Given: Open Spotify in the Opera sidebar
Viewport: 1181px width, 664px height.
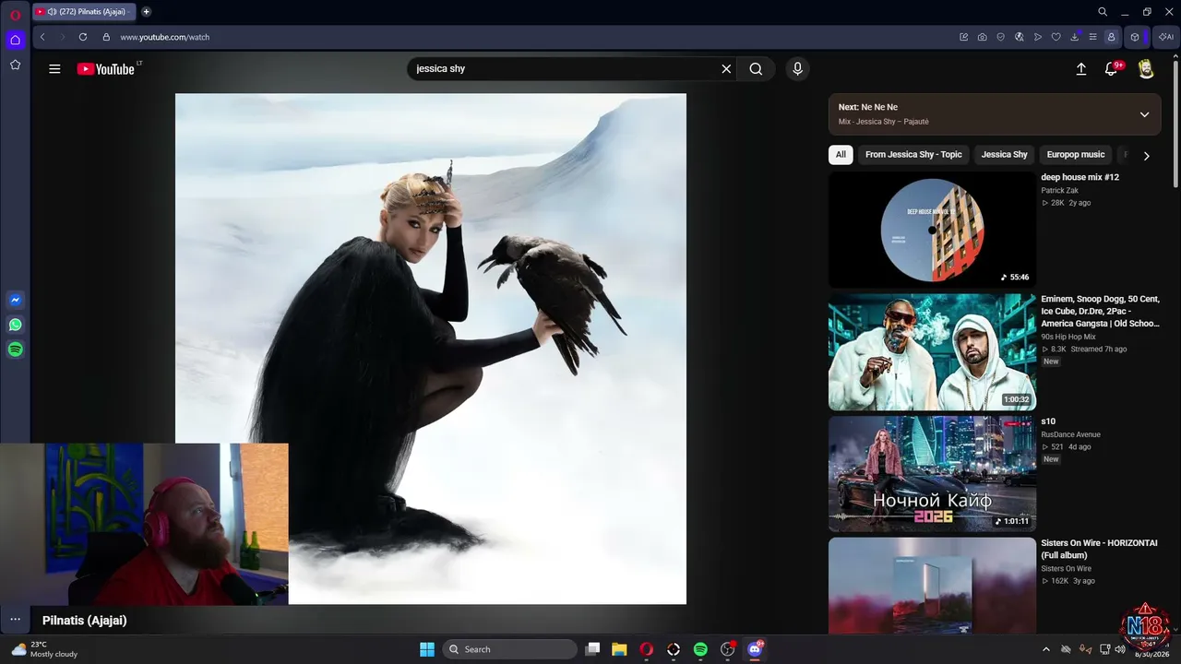Looking at the screenshot, I should pos(15,350).
